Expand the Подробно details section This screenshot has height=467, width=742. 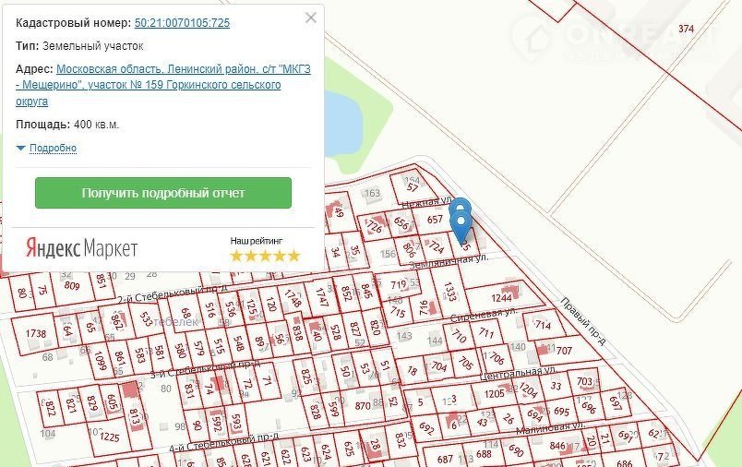[x=53, y=148]
